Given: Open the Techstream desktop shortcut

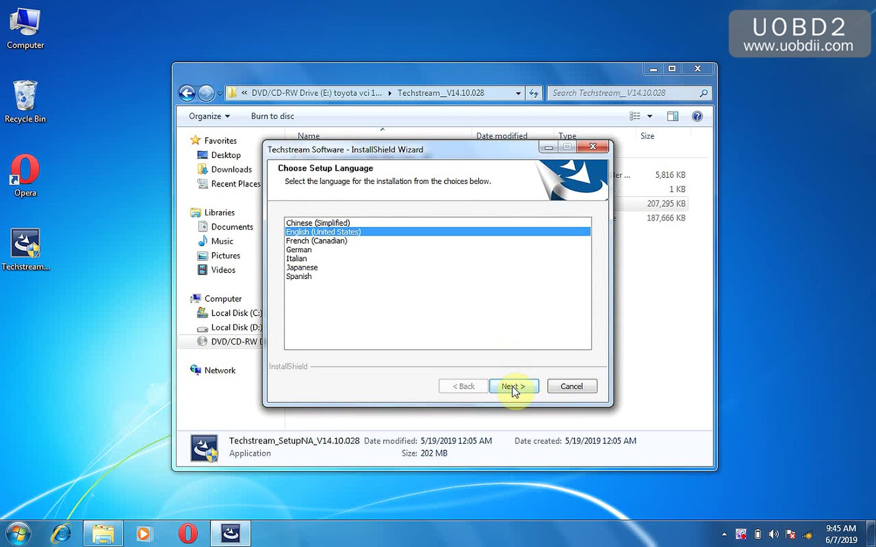Looking at the screenshot, I should click(25, 250).
